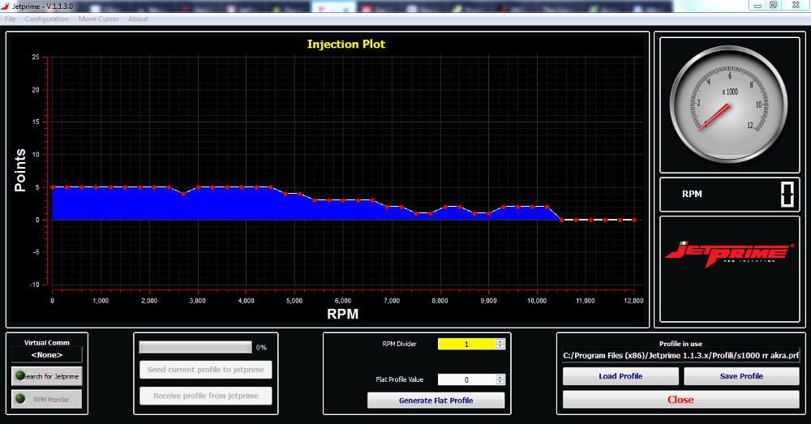The height and width of the screenshot is (424, 811).
Task: Select the Virtual Comm <None> box
Action: [x=47, y=354]
